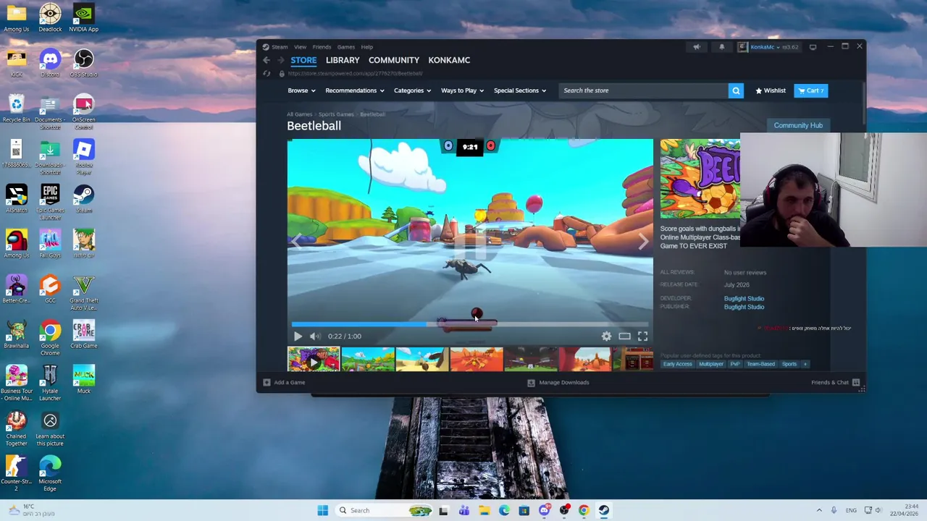This screenshot has height=521, width=927.
Task: Open Manage Downloads
Action: click(558, 382)
